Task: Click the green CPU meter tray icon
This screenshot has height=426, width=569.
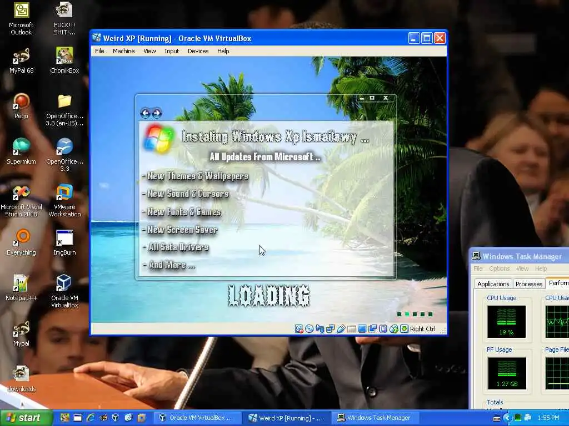Action: point(518,418)
